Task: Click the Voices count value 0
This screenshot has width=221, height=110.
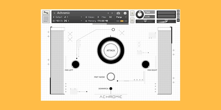Action: (98, 17)
